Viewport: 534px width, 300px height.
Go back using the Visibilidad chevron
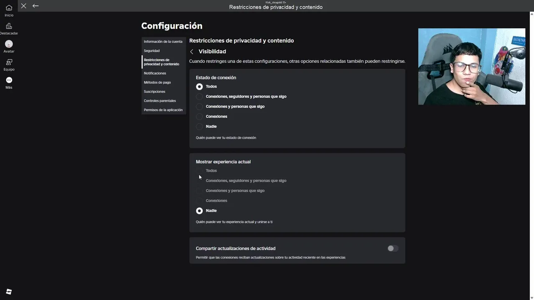click(x=192, y=52)
